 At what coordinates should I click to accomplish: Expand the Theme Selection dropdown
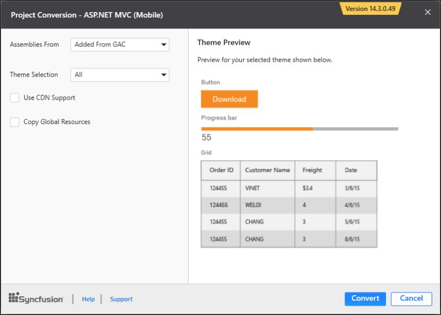120,75
